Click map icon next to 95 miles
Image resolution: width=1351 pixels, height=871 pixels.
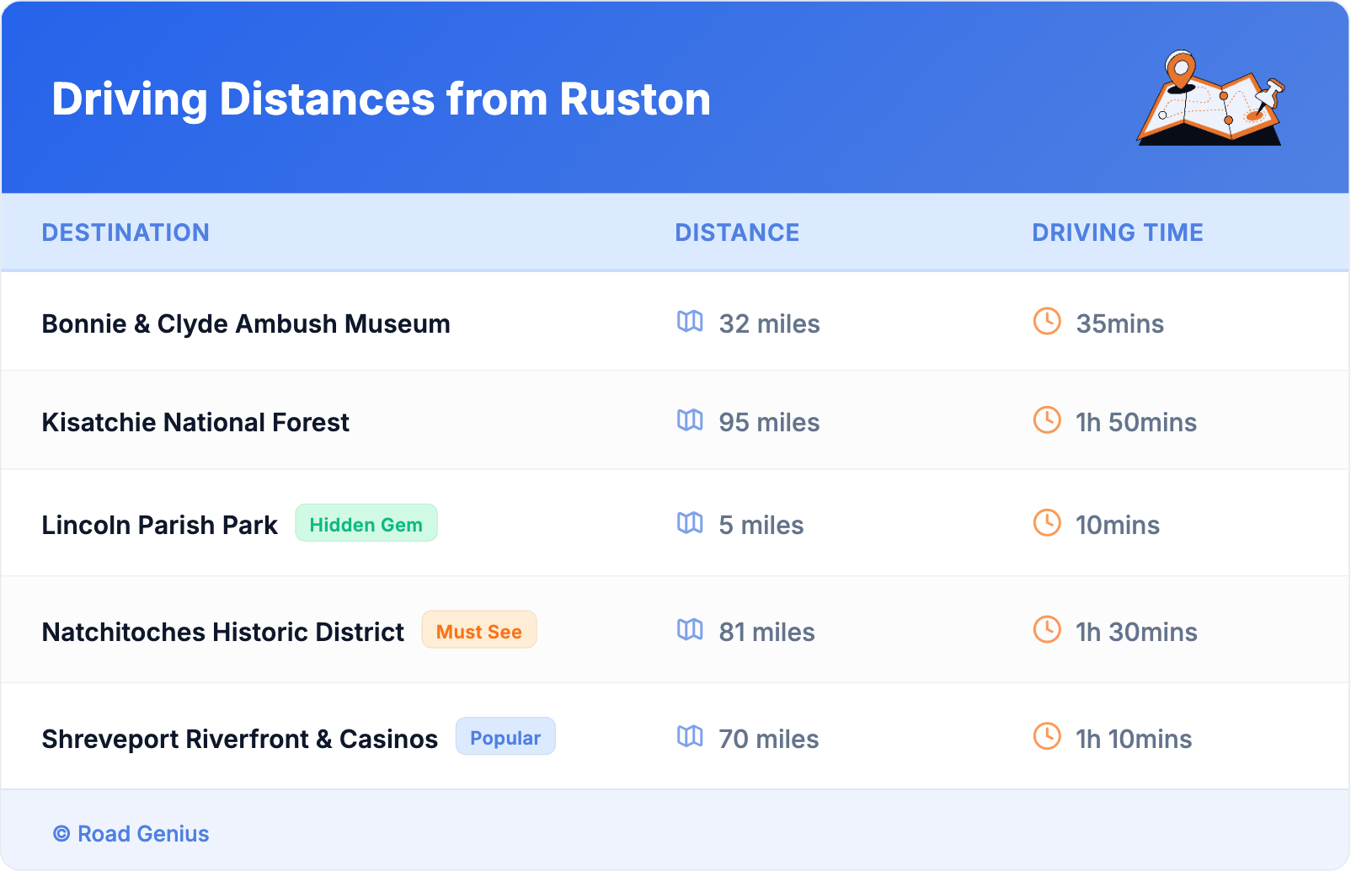click(x=690, y=420)
